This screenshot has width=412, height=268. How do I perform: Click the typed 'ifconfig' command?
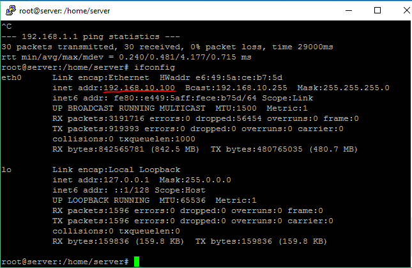tap(155, 67)
